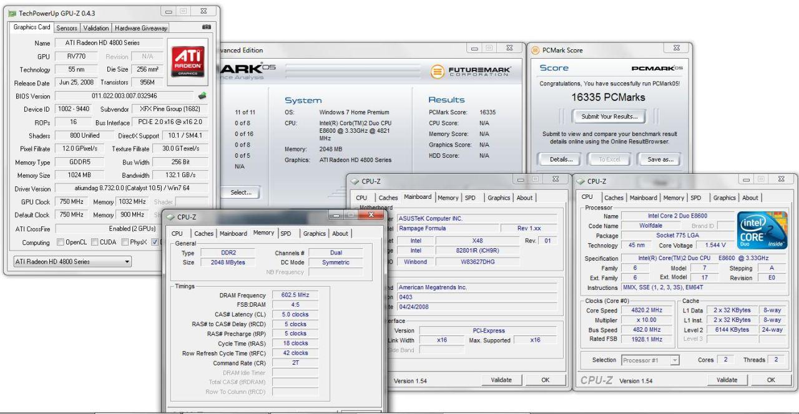Image resolution: width=799 pixels, height=414 pixels.
Task: Open Graphics tab in rightmost CPU-Z window
Action: tap(726, 198)
